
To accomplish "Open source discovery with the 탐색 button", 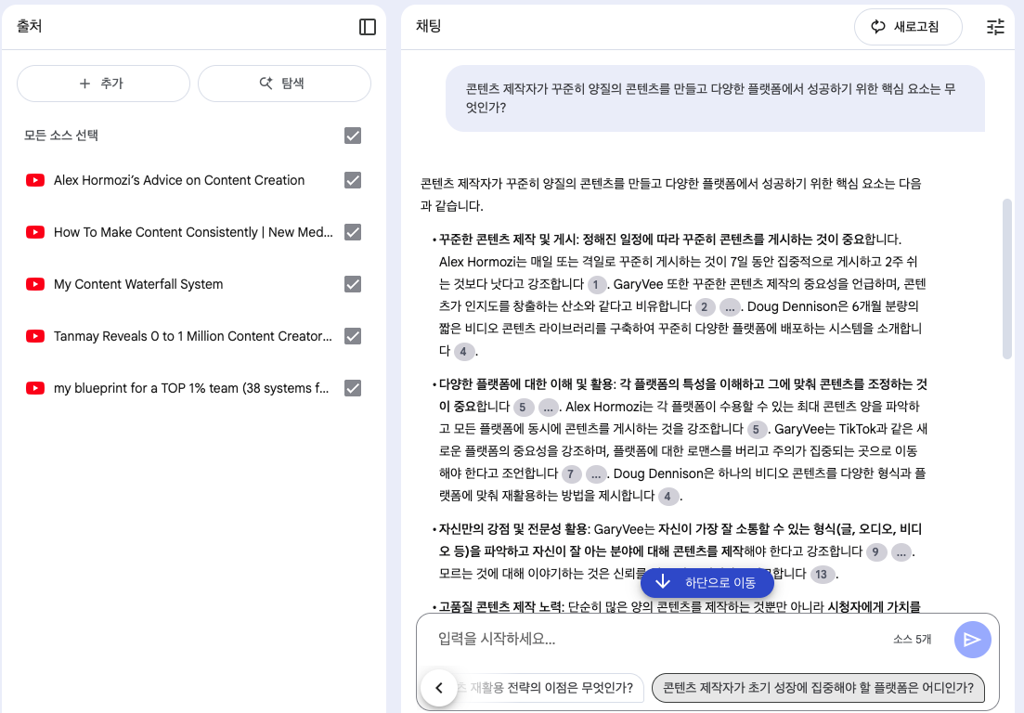I will [284, 83].
